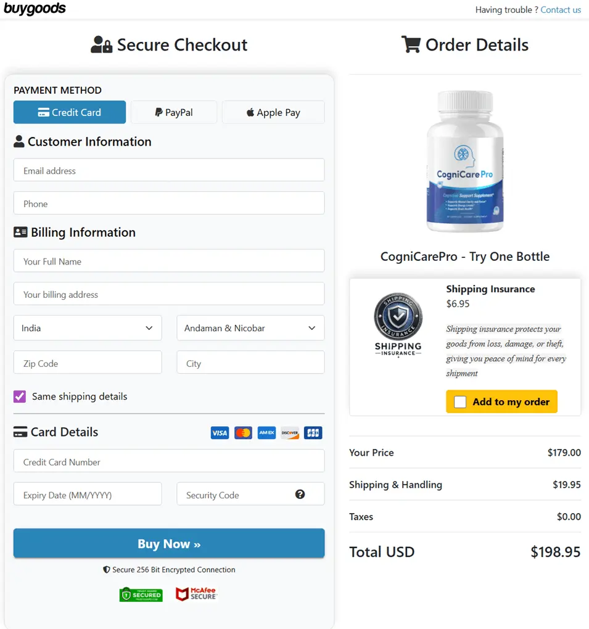This screenshot has height=629, width=589.
Task: Click the JCB card icon
Action: click(313, 433)
